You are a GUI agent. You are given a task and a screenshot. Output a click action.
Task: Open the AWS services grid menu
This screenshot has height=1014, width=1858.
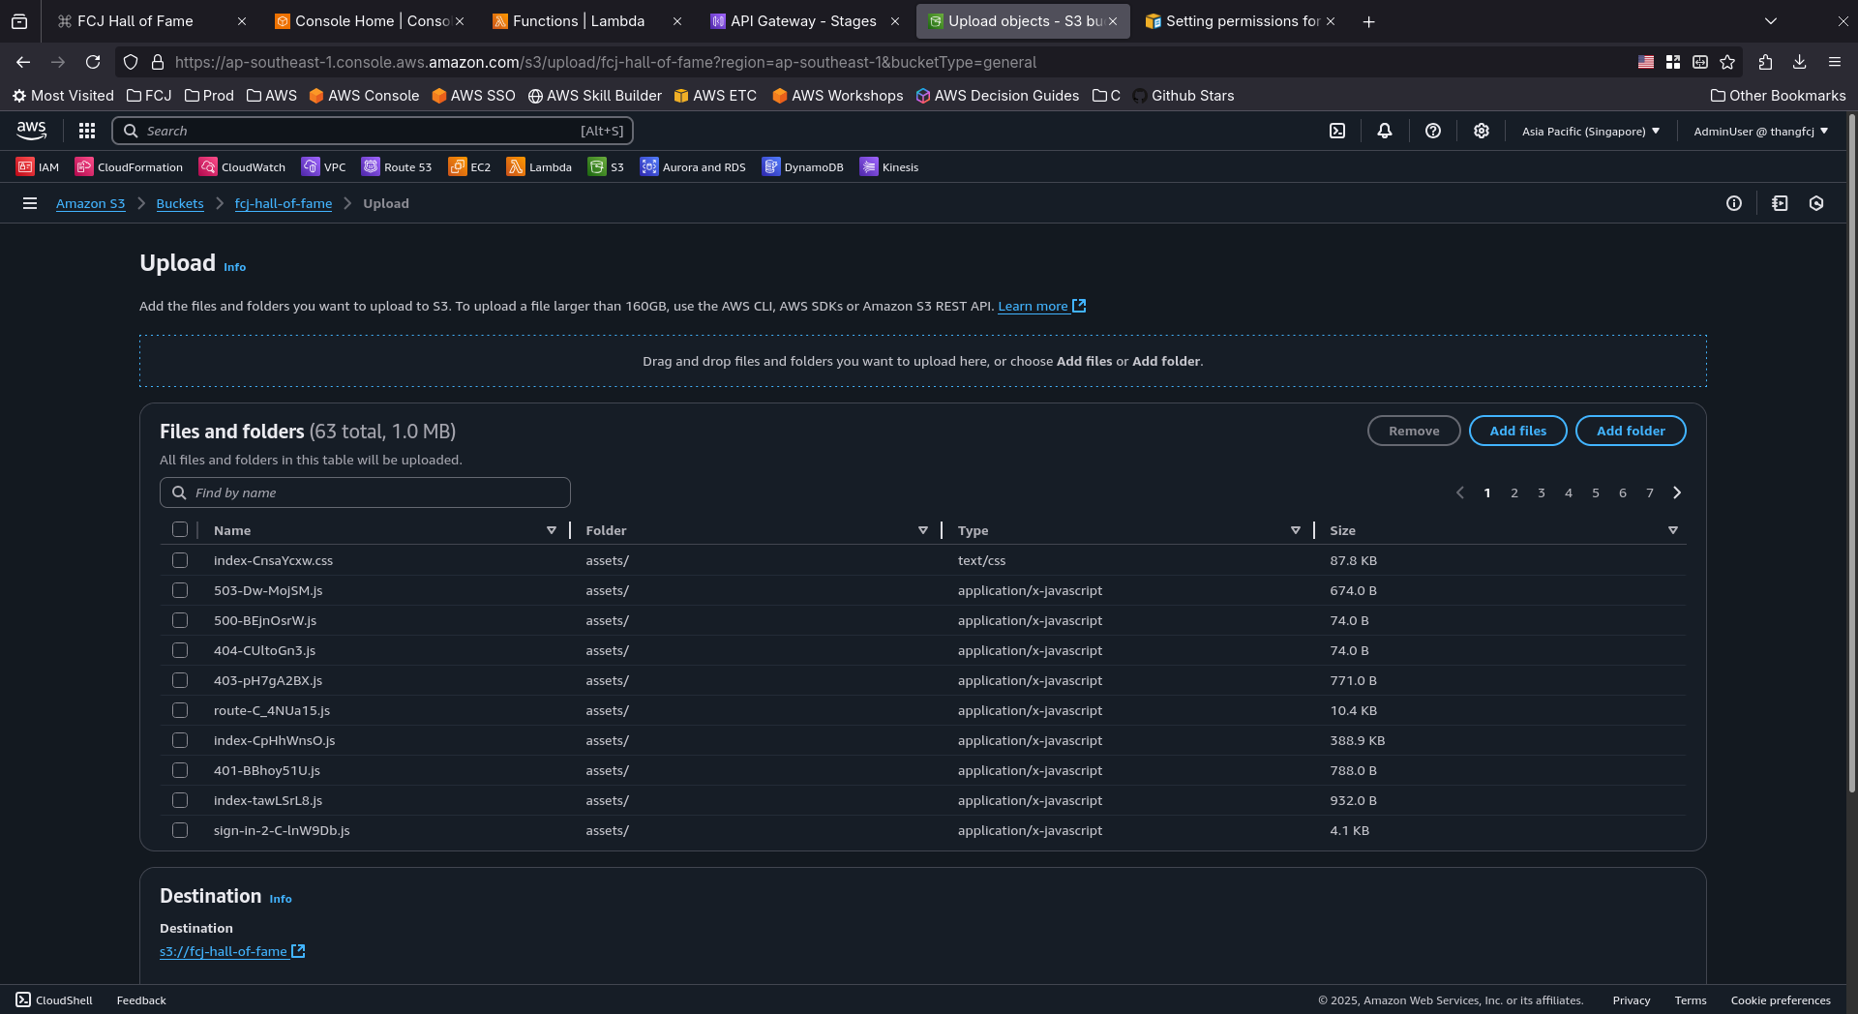point(87,131)
